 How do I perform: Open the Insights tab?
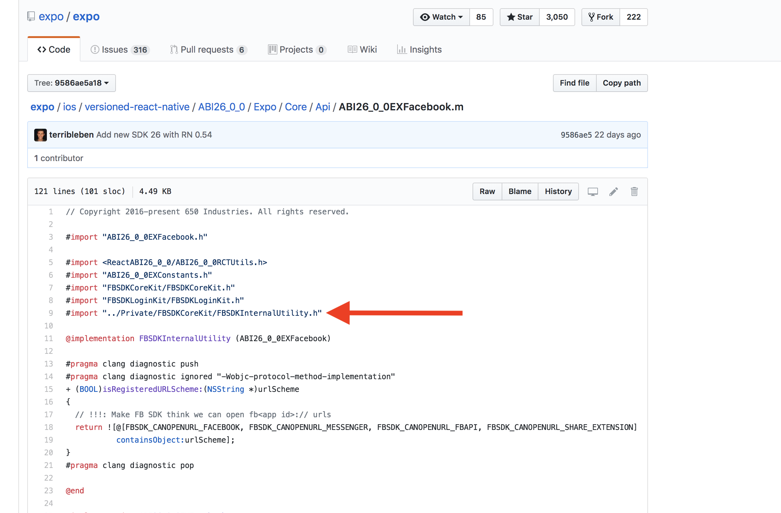click(419, 49)
